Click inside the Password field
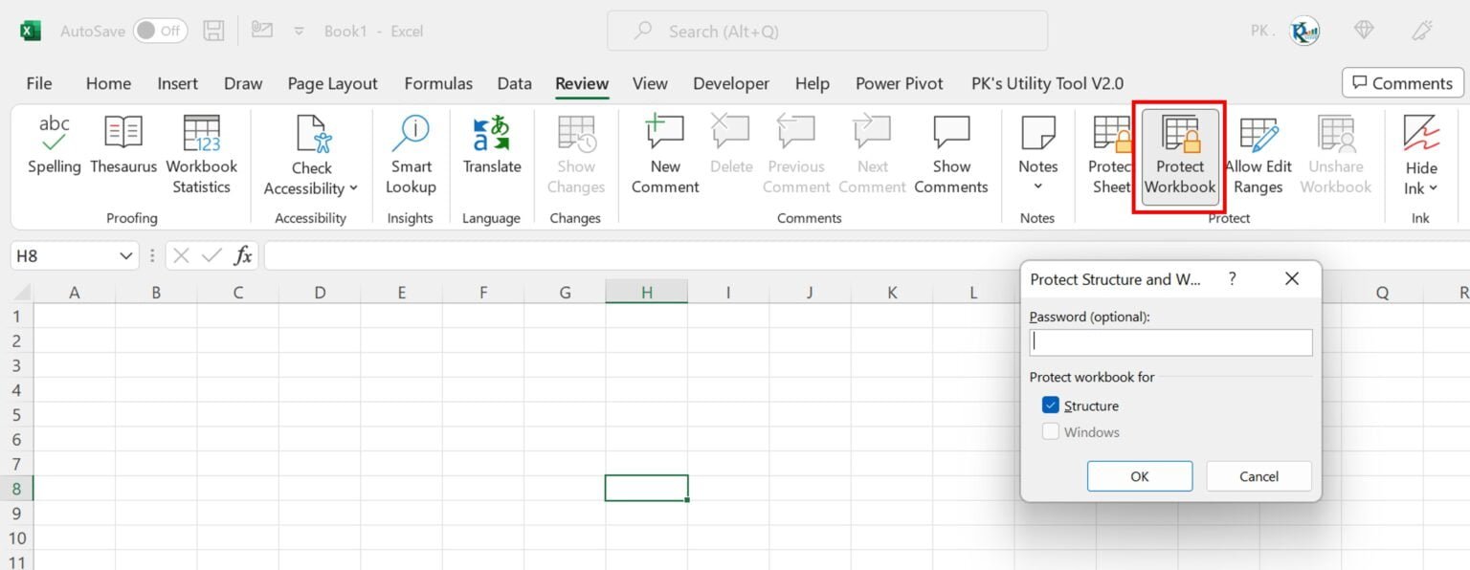Image resolution: width=1470 pixels, height=570 pixels. coord(1169,341)
